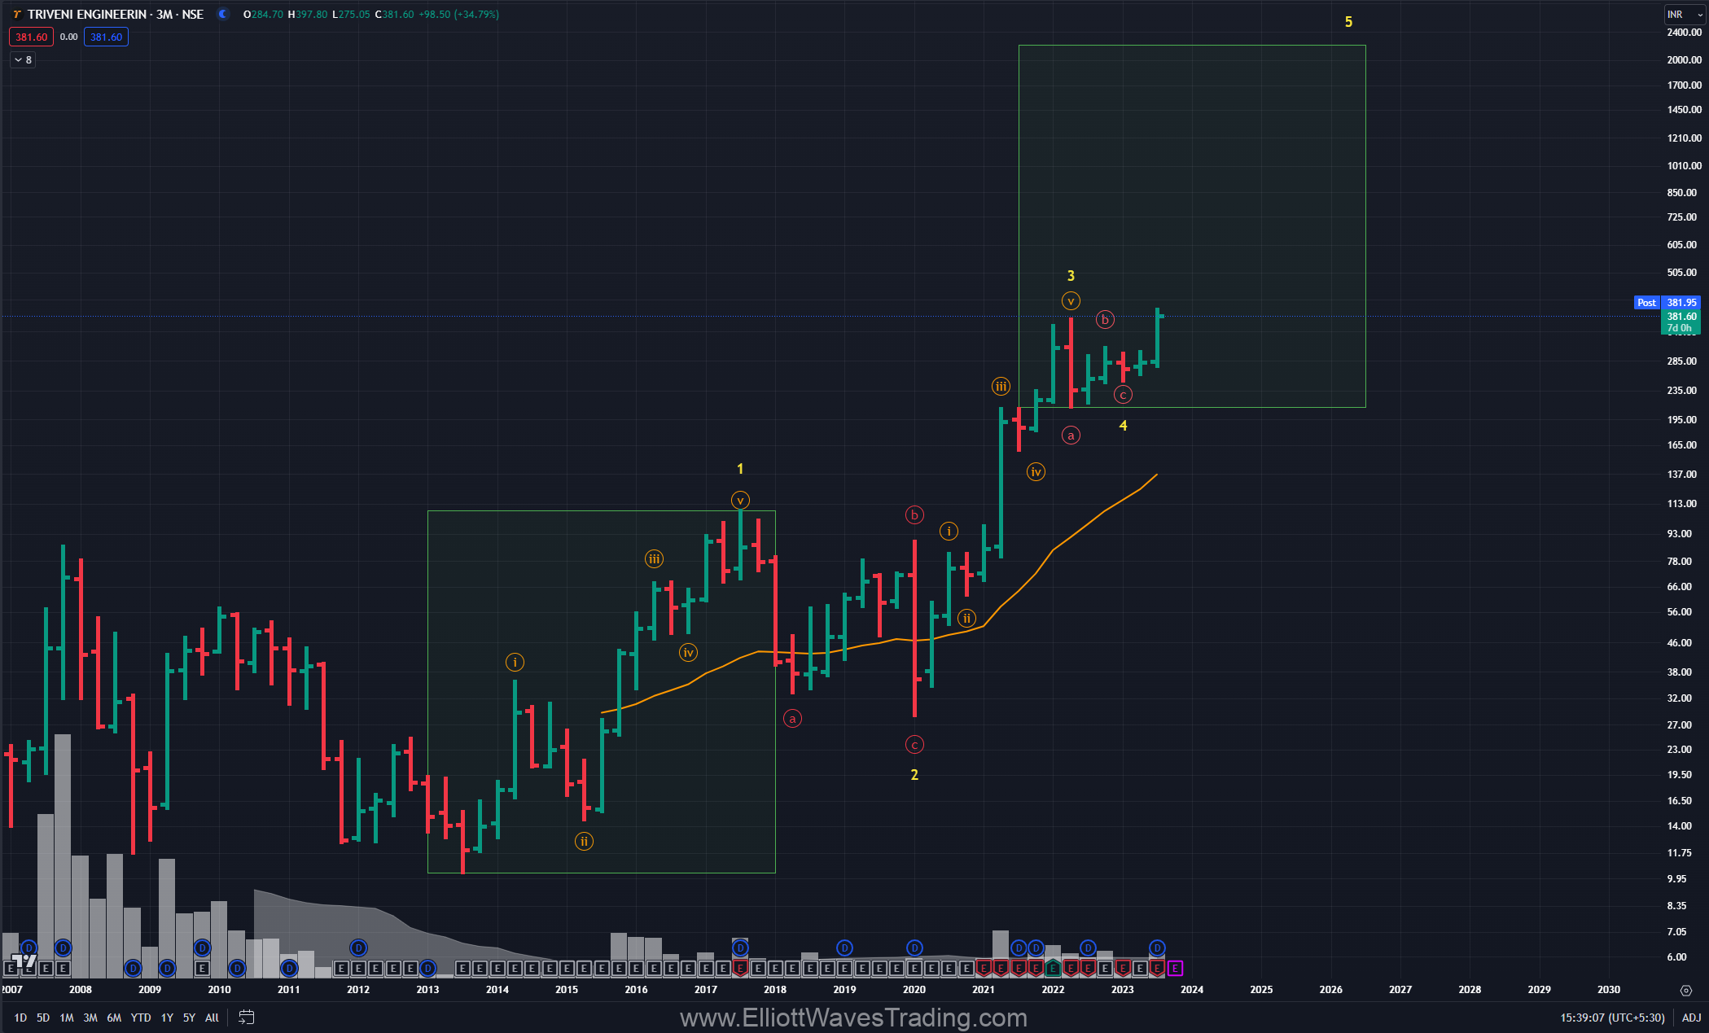The image size is (1709, 1033).
Task: Click the TradingView logo on chart
Action: (x=24, y=961)
